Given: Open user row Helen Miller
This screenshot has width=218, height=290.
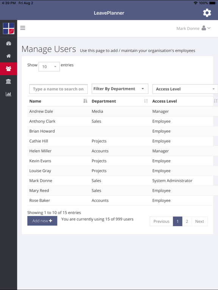Looking at the screenshot, I should 123,151.
